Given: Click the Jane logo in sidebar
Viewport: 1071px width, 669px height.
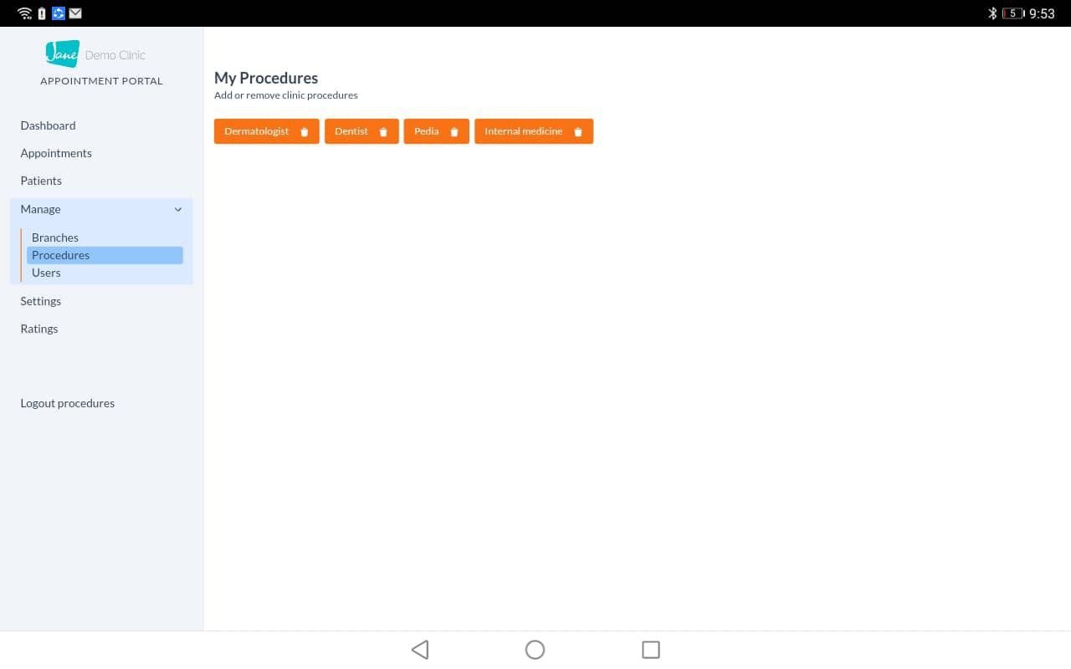Looking at the screenshot, I should (63, 54).
